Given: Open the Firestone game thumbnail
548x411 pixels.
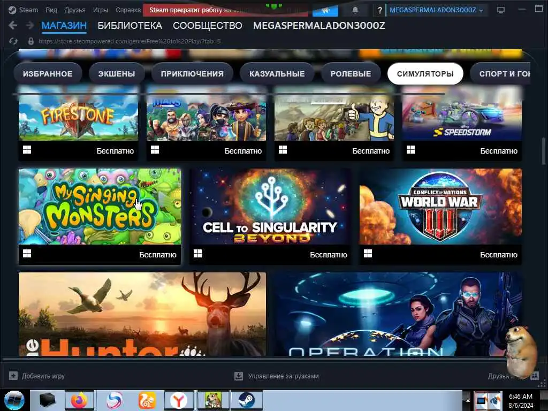Looking at the screenshot, I should click(x=78, y=115).
